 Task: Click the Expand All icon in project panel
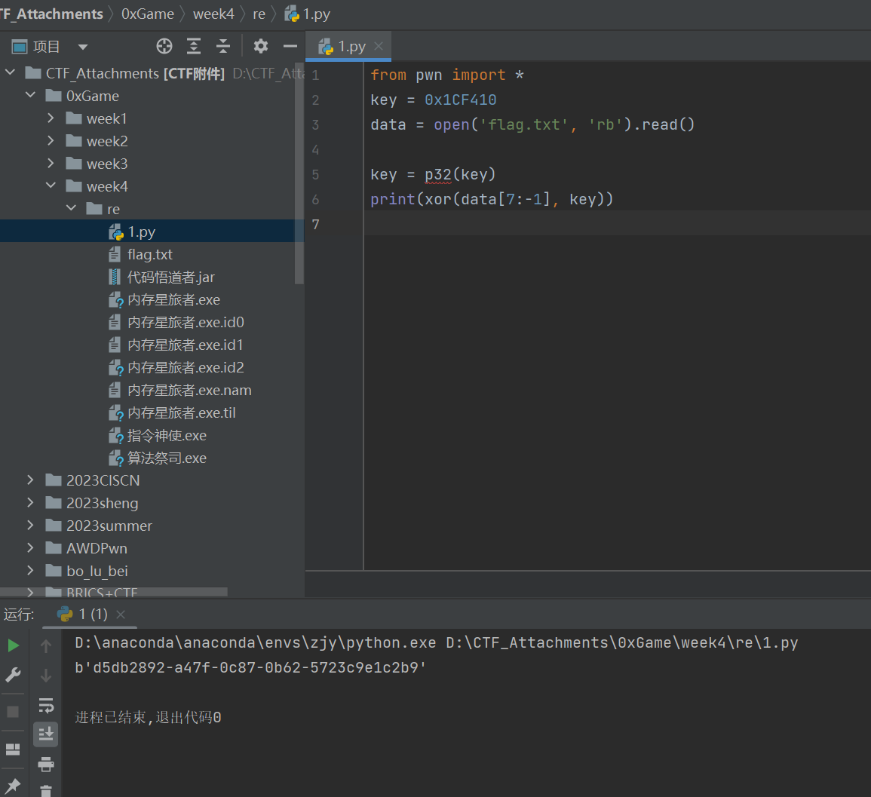[x=194, y=47]
